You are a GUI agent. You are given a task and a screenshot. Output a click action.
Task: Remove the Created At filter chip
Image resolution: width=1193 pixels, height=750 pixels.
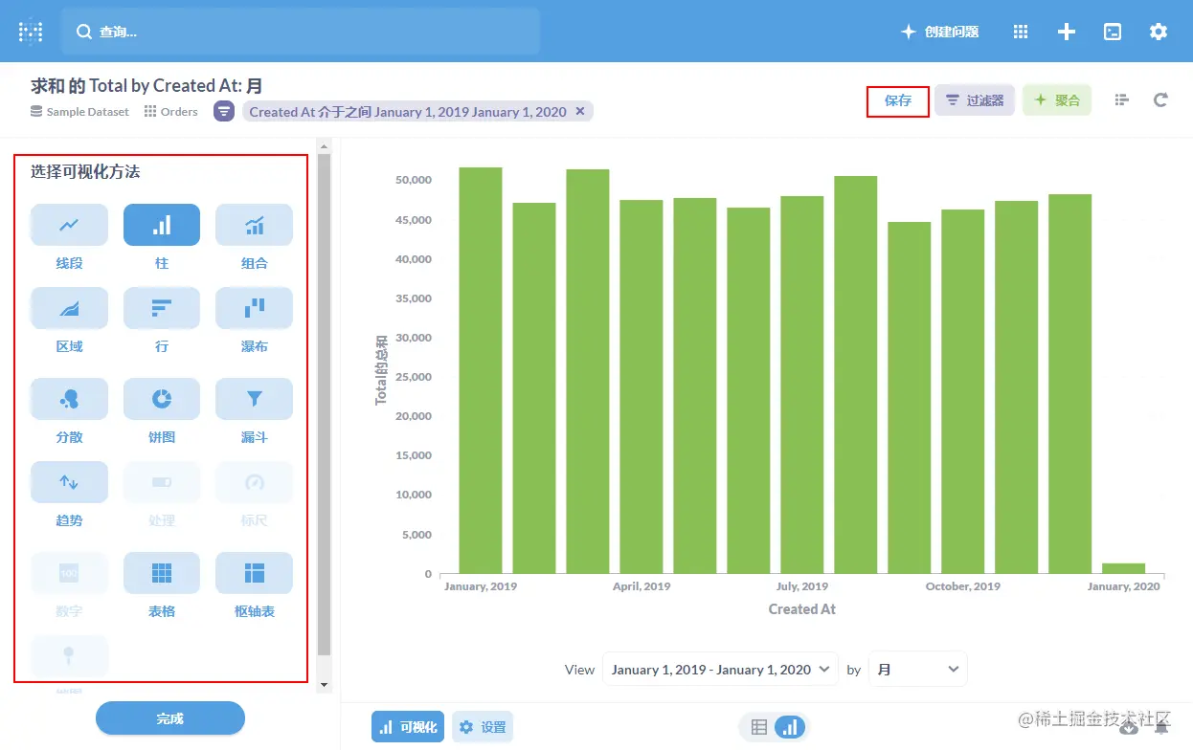(579, 112)
